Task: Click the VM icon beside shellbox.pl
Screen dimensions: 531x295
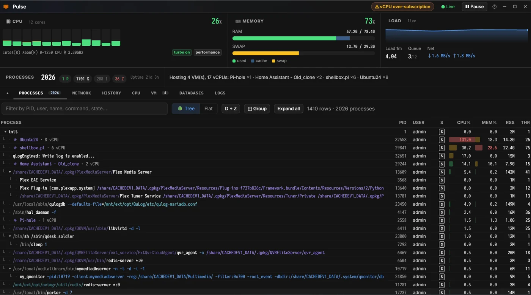Action: [x=15, y=148]
